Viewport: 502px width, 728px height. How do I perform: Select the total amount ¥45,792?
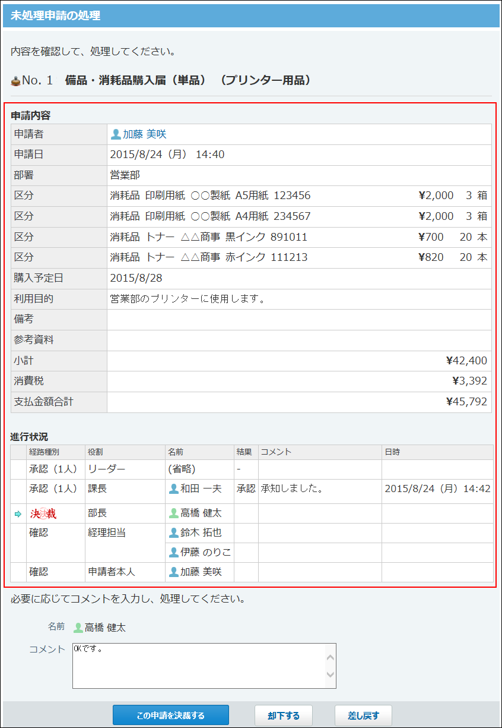(x=466, y=402)
